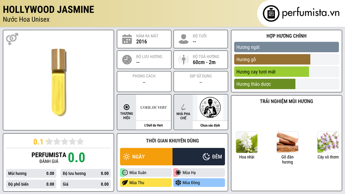Click the Nước Hoa Unisex subtitle
Image resolution: width=345 pixels, height=194 pixels.
pos(26,19)
